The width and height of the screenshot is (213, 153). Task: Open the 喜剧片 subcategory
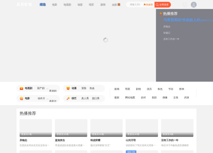(x=53, y=101)
